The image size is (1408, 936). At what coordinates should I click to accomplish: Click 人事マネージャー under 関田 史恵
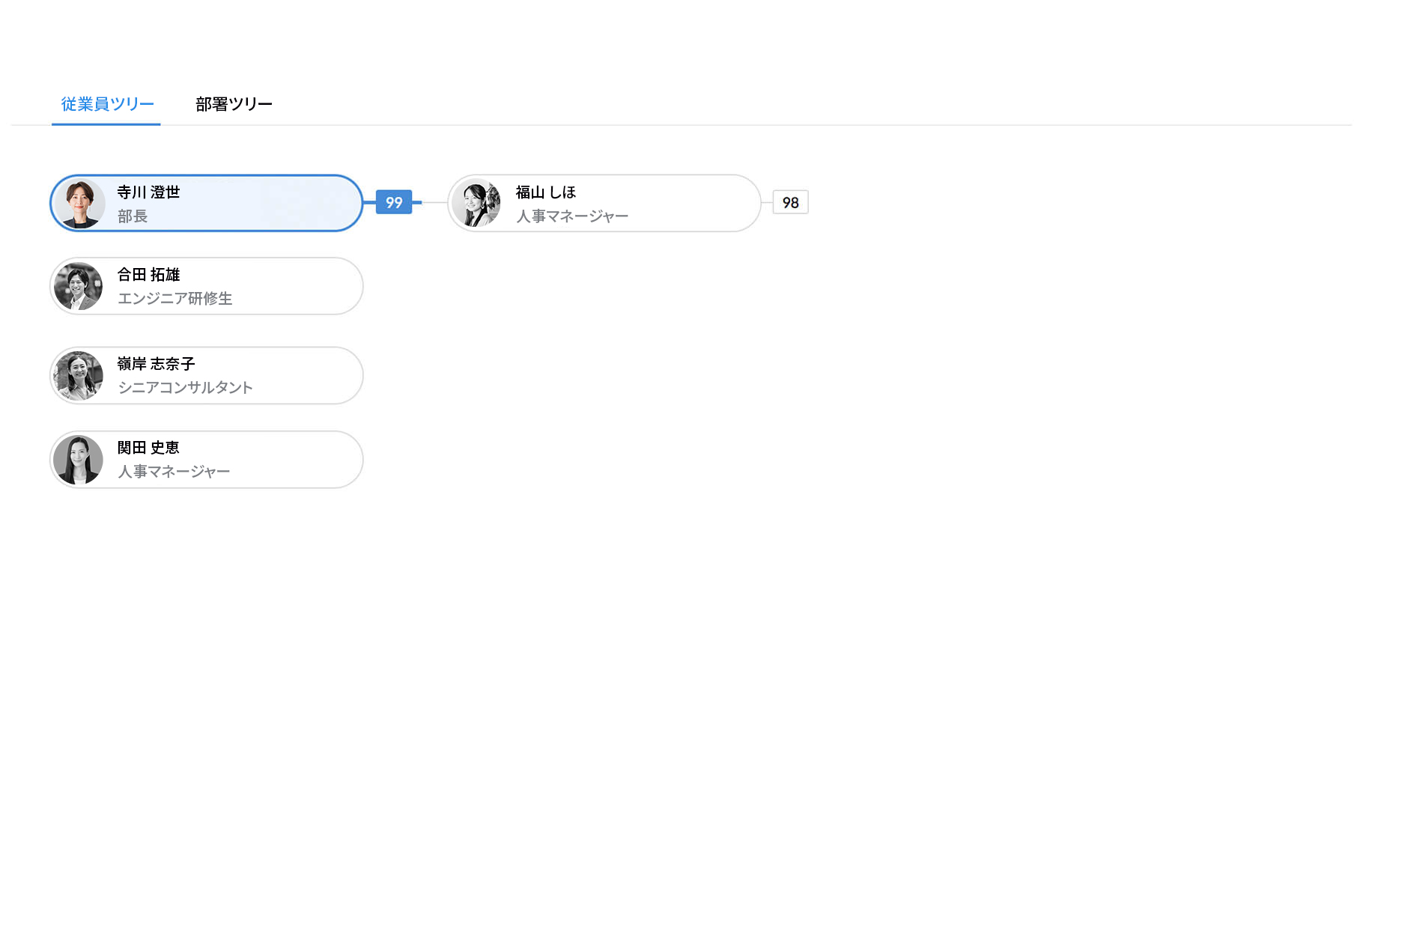coord(174,472)
